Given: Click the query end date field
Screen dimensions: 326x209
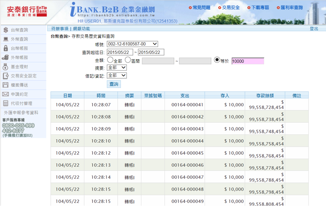Looking at the screenshot, I should pyautogui.click(x=151, y=52).
